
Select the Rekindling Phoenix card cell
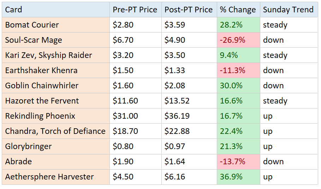point(55,116)
